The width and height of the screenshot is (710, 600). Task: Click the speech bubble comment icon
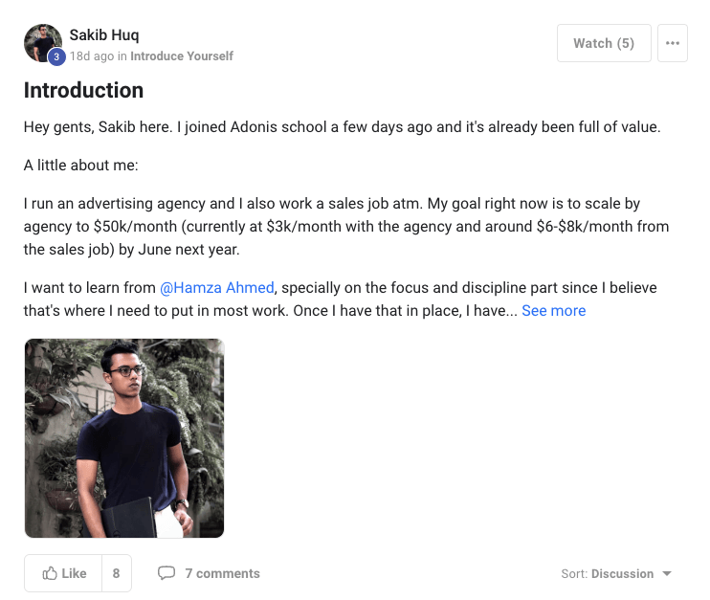[166, 573]
